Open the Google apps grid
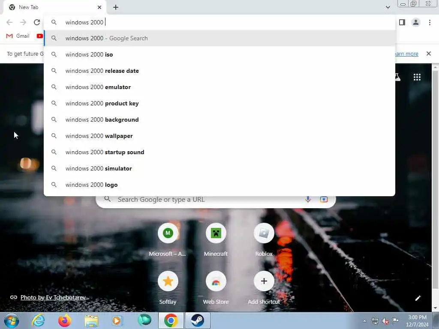Viewport: 439px width, 329px height. tap(417, 77)
